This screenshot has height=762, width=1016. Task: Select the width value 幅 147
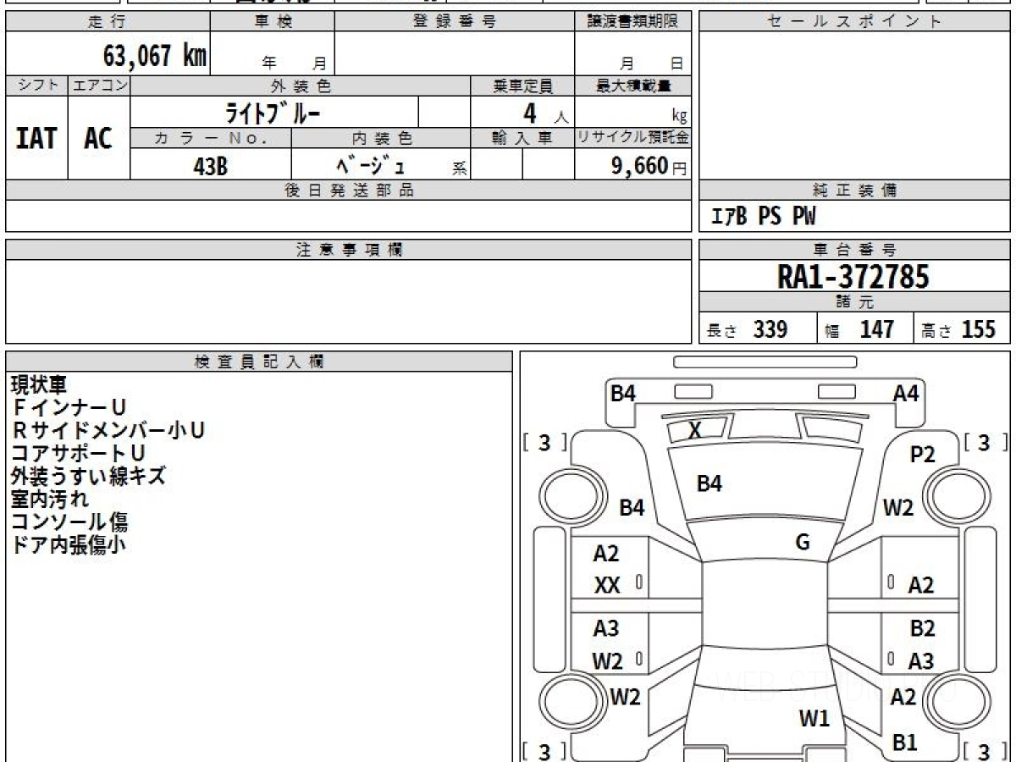coord(859,329)
